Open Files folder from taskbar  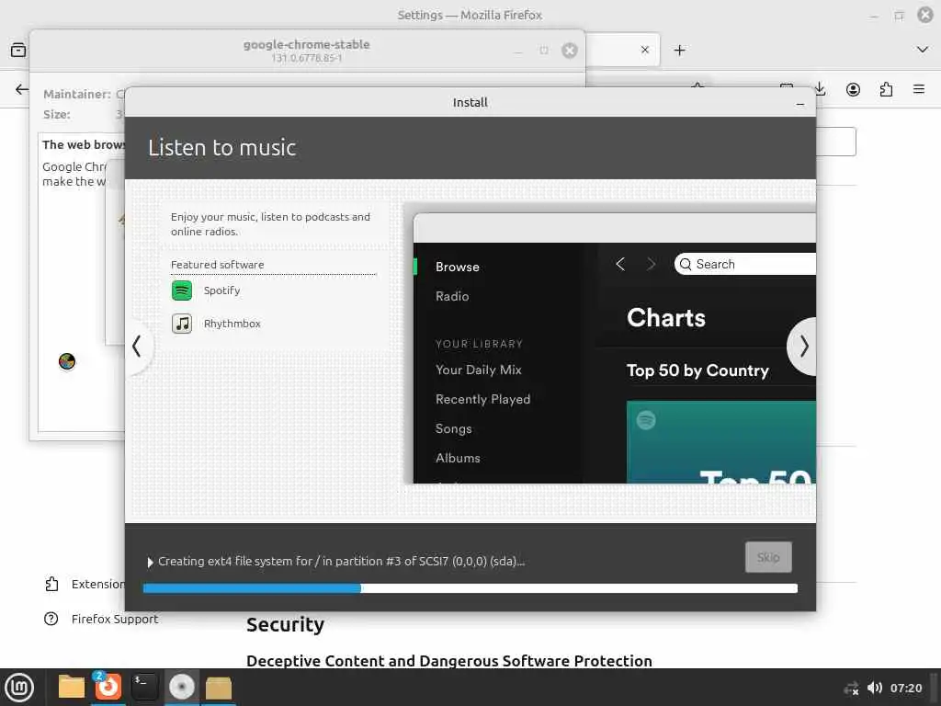(72, 688)
